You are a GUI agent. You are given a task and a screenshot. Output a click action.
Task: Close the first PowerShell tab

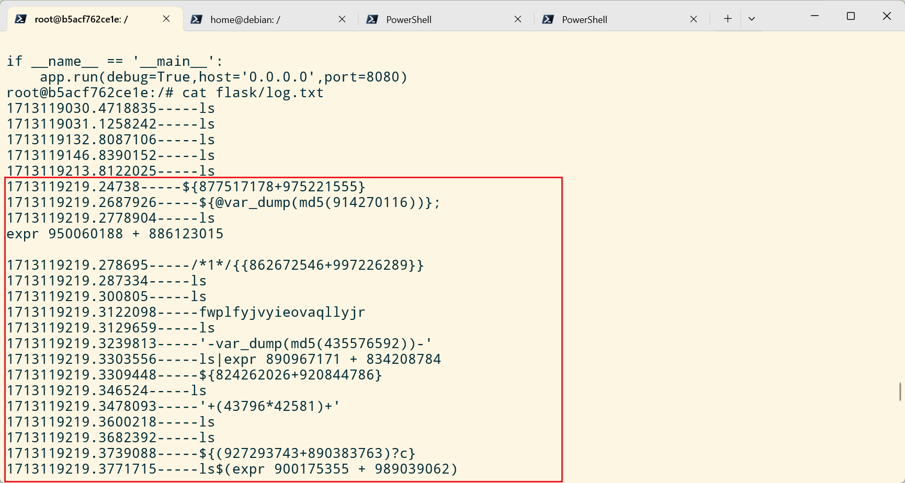click(518, 19)
